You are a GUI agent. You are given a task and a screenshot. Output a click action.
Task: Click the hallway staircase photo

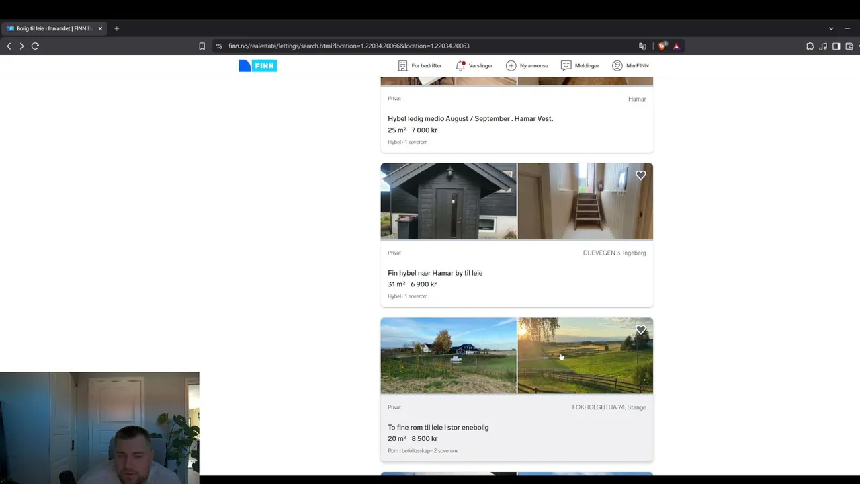click(x=585, y=201)
